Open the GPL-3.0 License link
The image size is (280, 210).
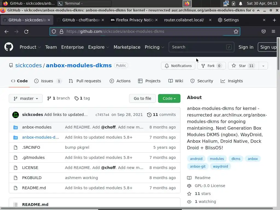click(x=210, y=186)
